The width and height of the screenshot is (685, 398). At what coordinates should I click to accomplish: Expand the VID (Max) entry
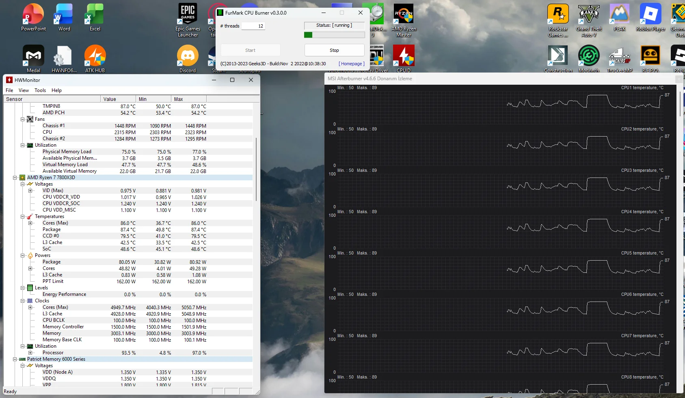point(30,190)
